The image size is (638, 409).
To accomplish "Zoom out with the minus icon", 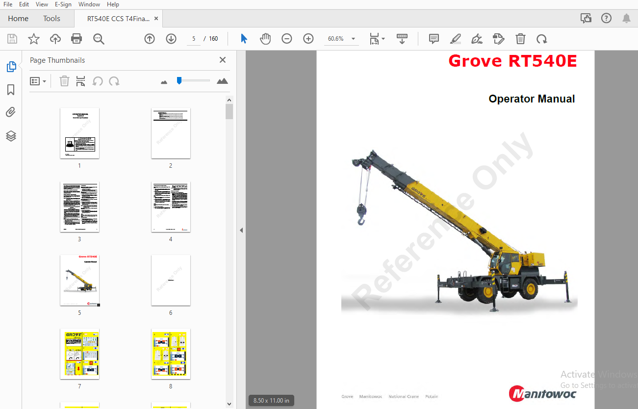I will click(287, 39).
